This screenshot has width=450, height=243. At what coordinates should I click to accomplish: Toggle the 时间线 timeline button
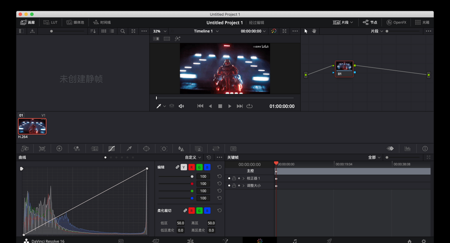102,22
